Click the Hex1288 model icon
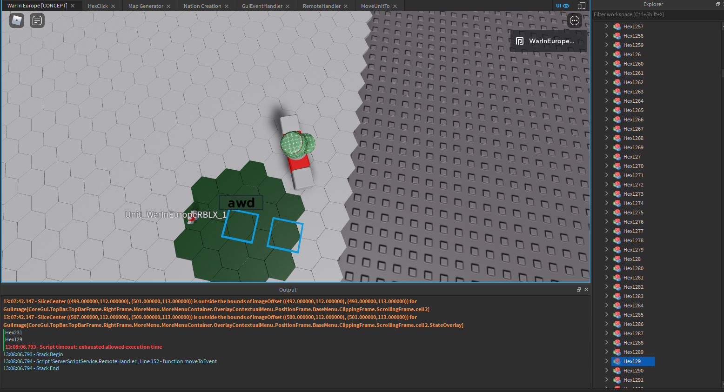Viewport: 724px width, 392px height. 617,343
